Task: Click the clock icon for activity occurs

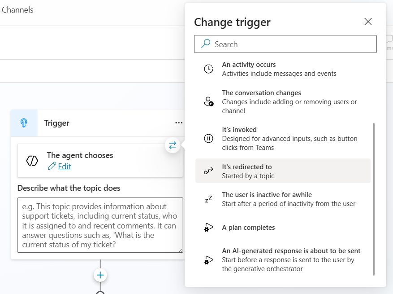Action: (208, 69)
